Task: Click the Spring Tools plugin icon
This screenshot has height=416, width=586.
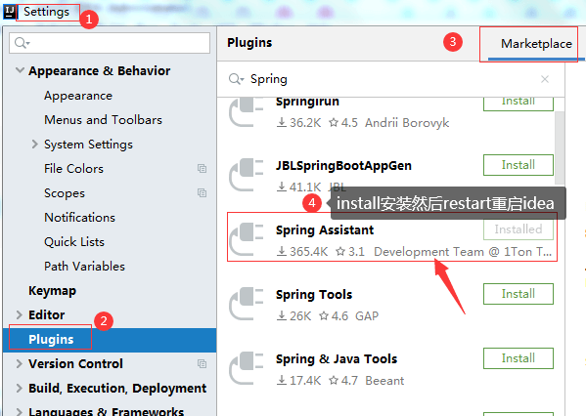Action: (247, 304)
